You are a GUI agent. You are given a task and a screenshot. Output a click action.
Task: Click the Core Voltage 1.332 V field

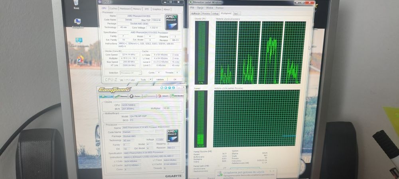click(x=154, y=27)
